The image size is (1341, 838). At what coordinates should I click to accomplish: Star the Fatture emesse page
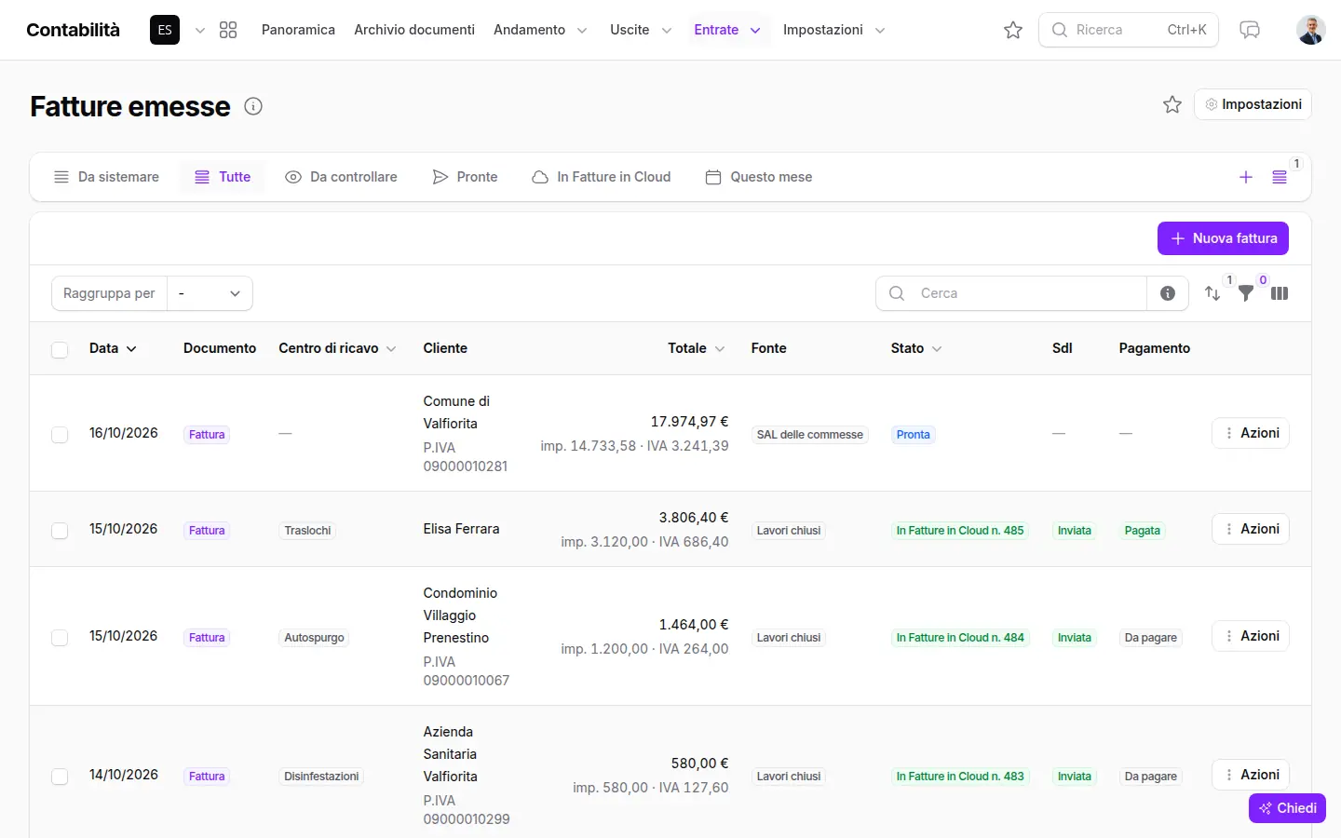pos(1172,104)
